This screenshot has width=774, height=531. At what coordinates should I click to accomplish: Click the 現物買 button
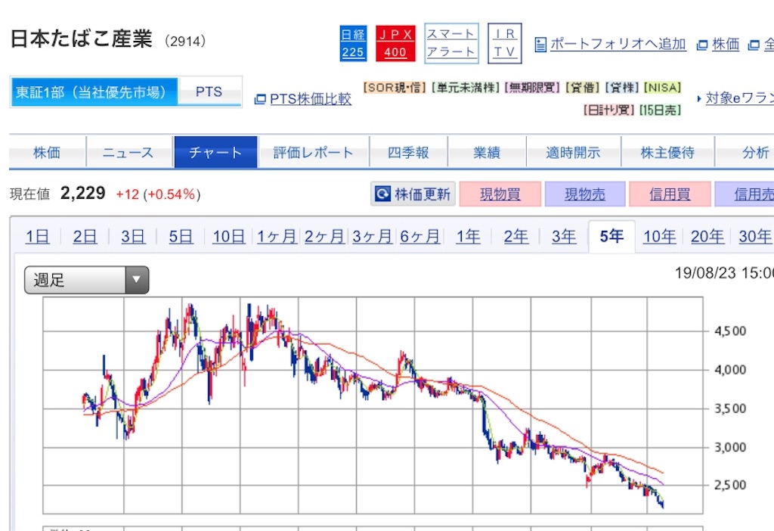500,194
